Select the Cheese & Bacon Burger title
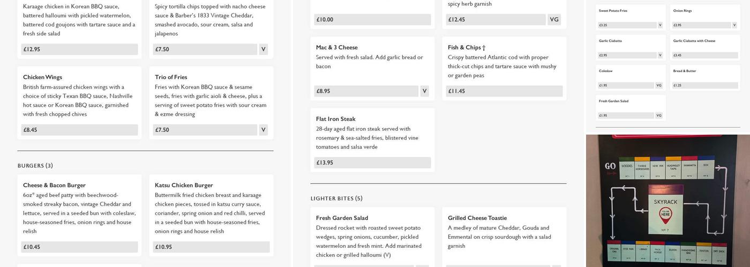 pos(54,185)
